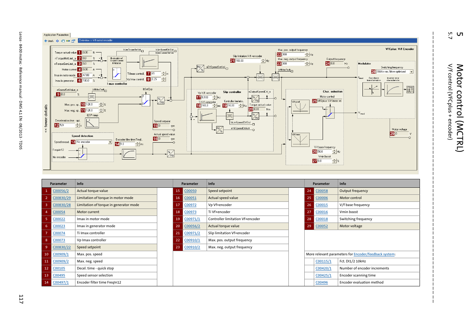
Task: Open the Switching frequency dropdown
Action: click(411, 72)
